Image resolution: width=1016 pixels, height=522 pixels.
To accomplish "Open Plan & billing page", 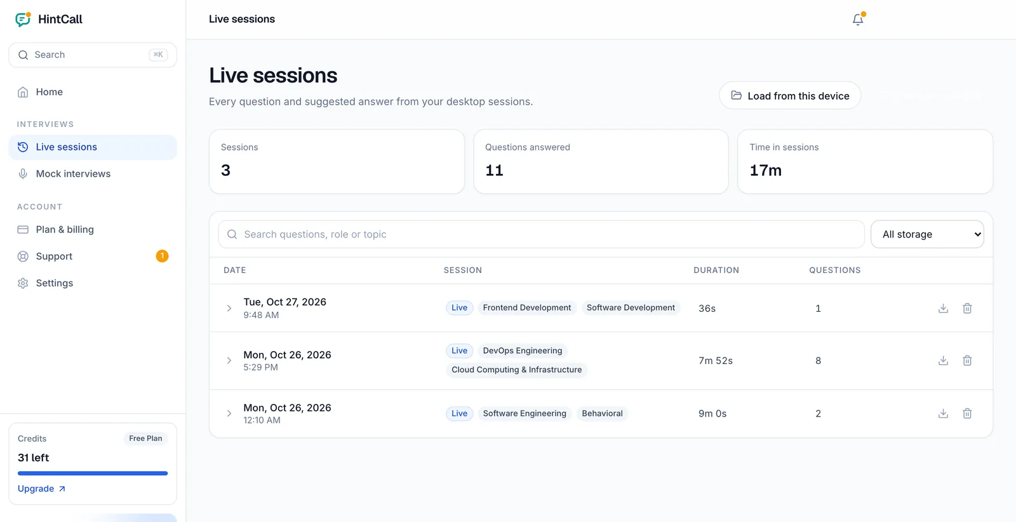I will [93, 230].
